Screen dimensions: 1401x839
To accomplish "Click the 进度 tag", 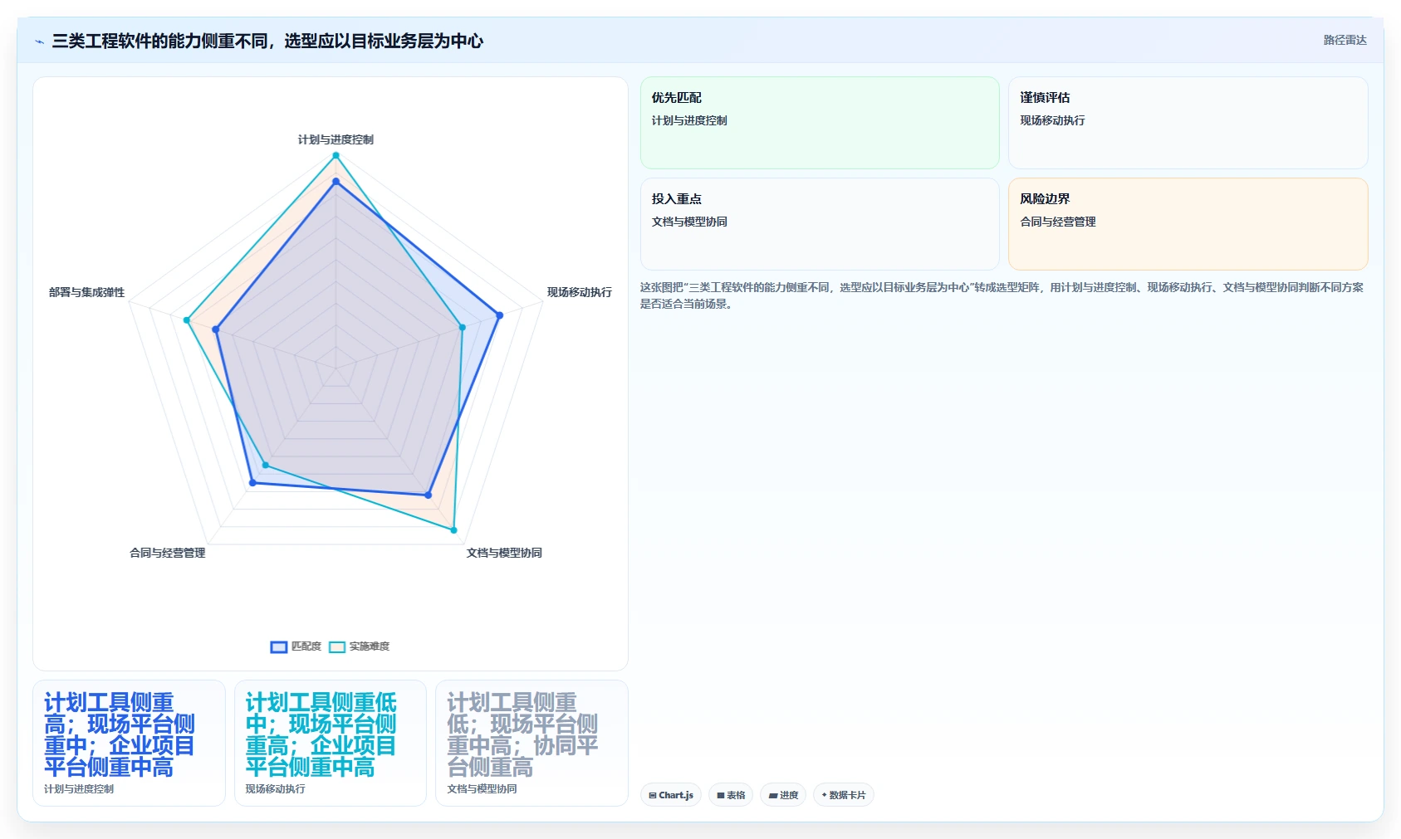I will [x=783, y=795].
